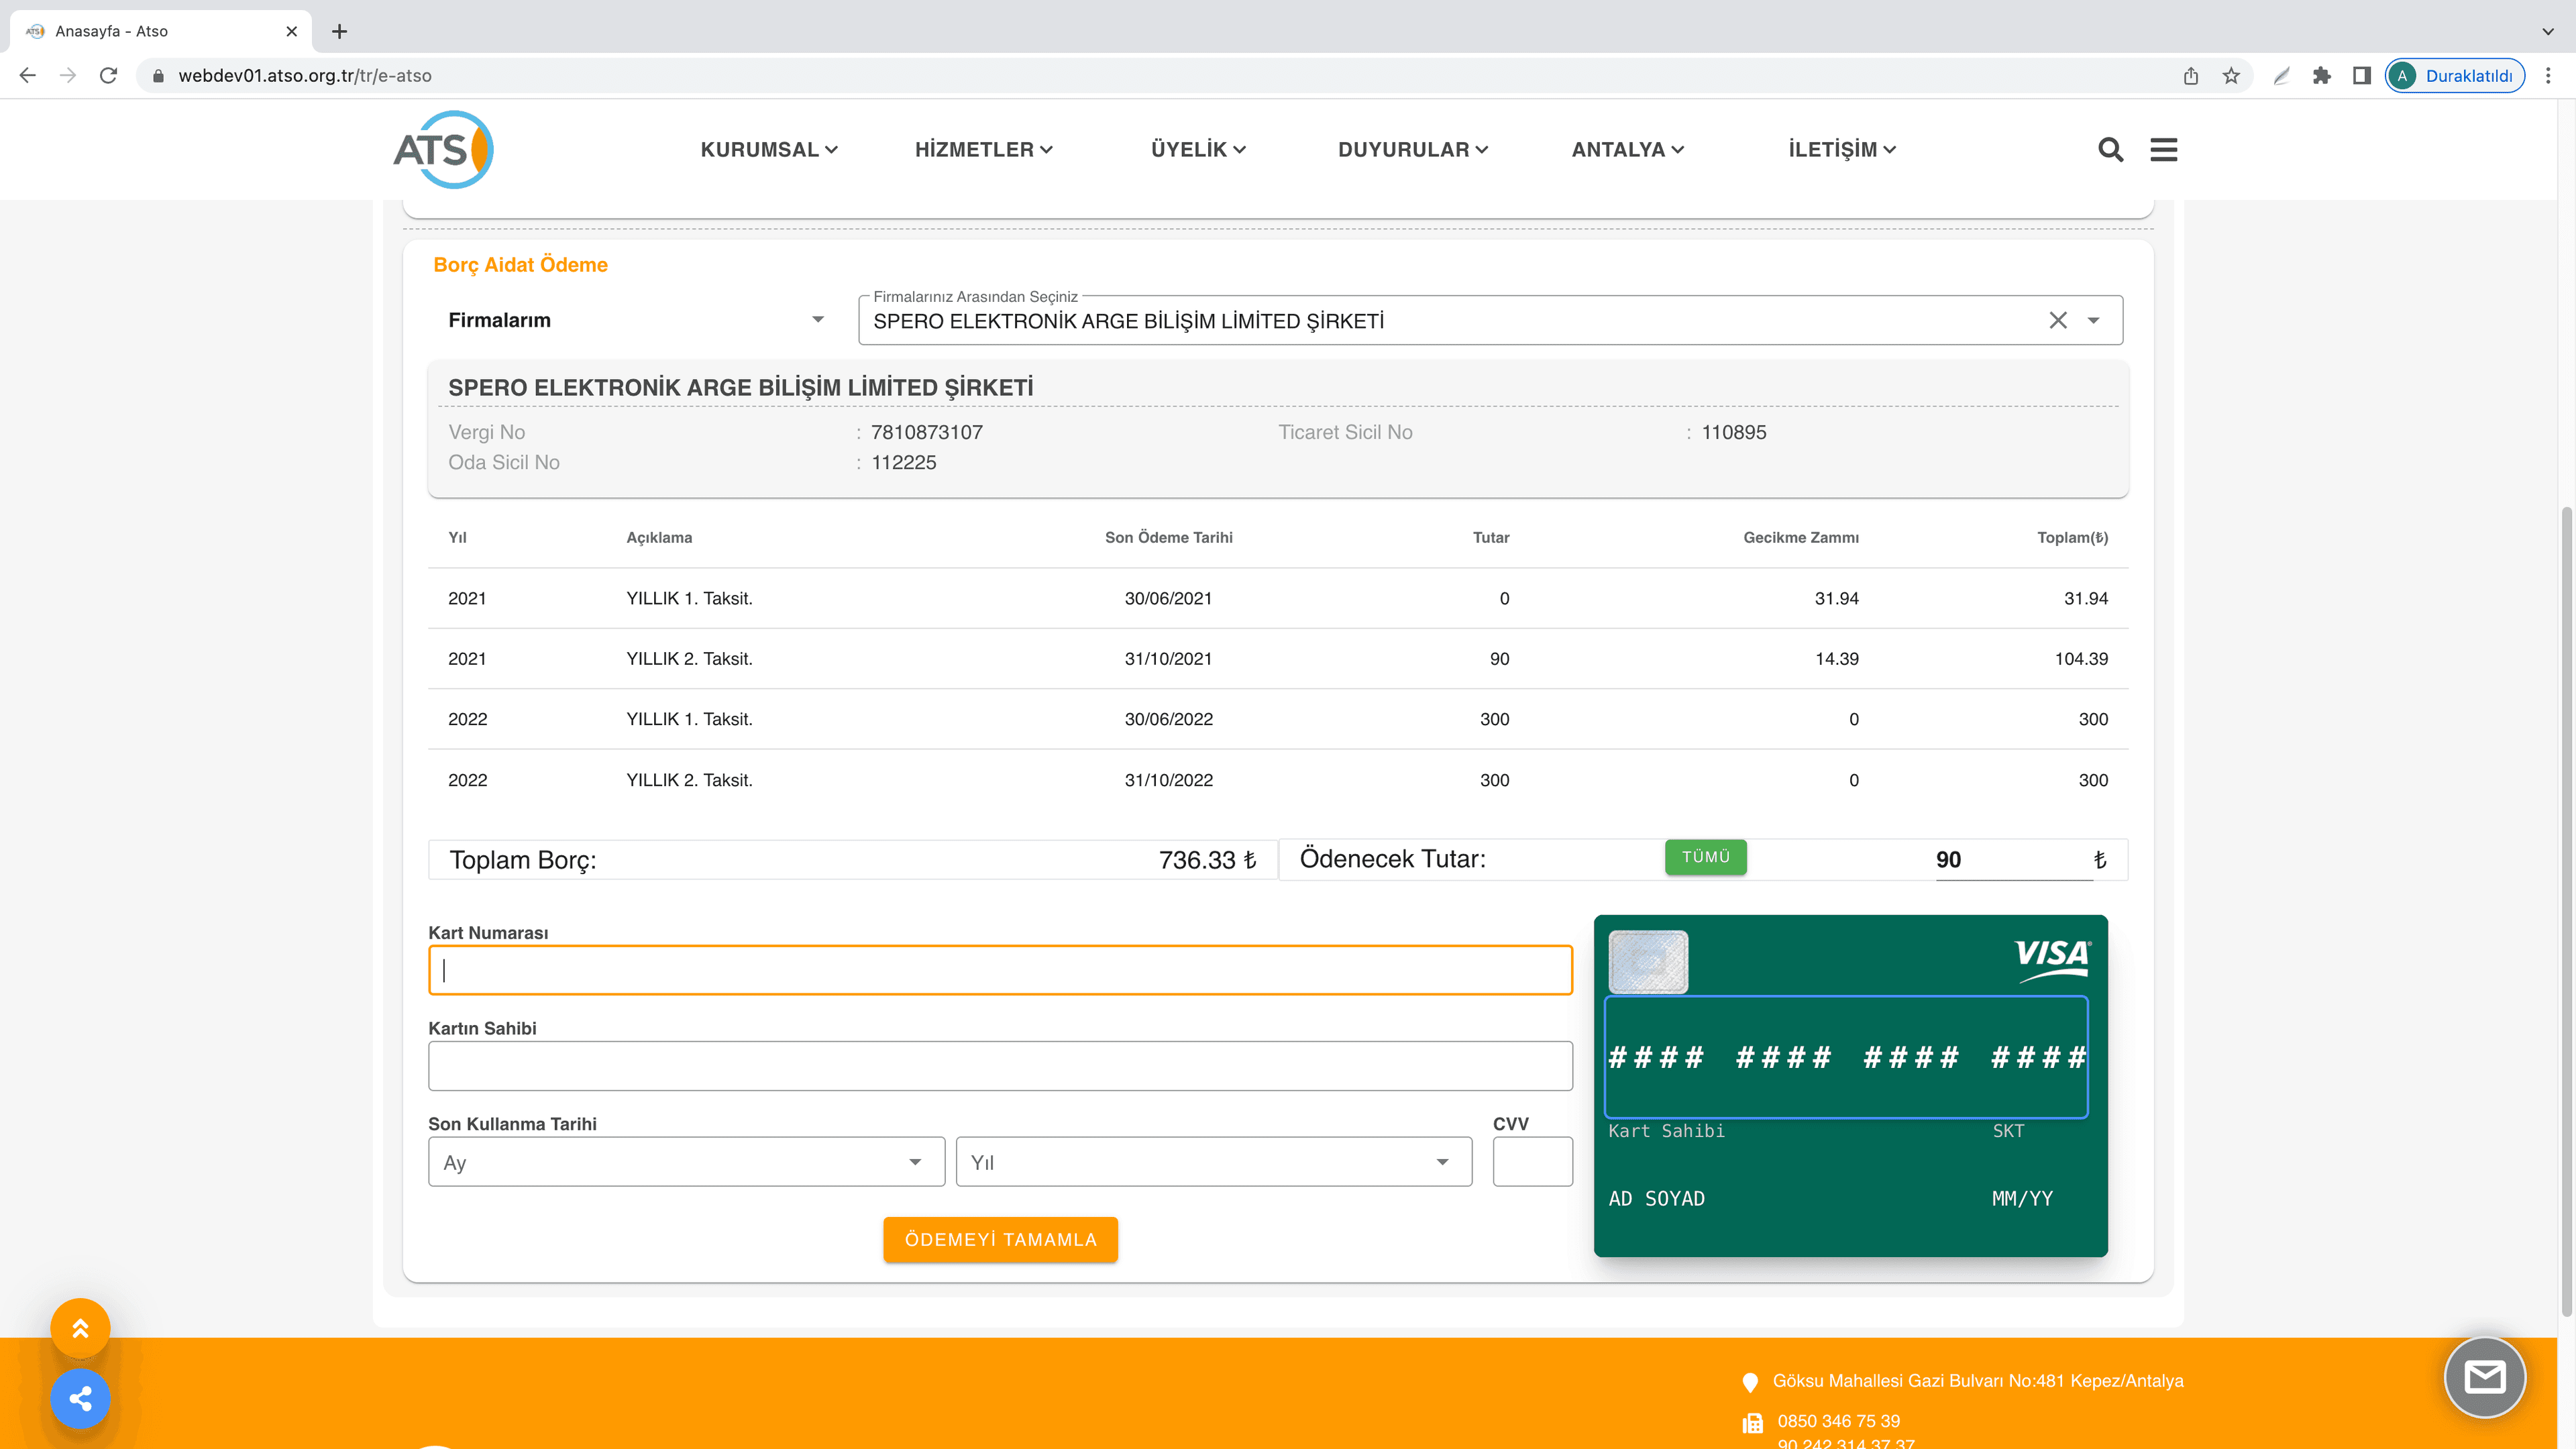
Task: Click the scroll-to-top double arrow button
Action: [80, 1328]
